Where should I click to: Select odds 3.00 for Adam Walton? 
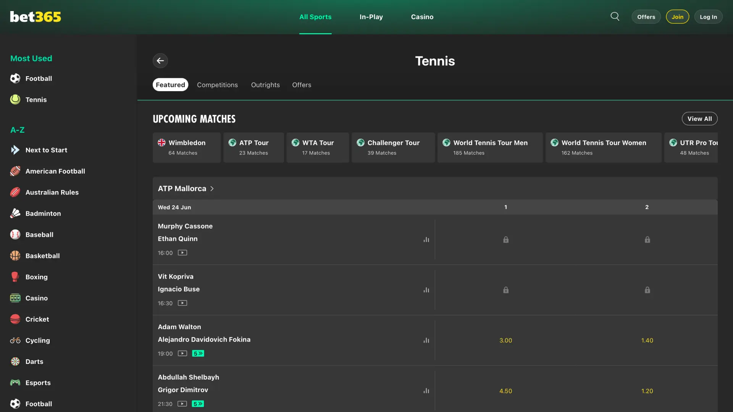coord(505,340)
